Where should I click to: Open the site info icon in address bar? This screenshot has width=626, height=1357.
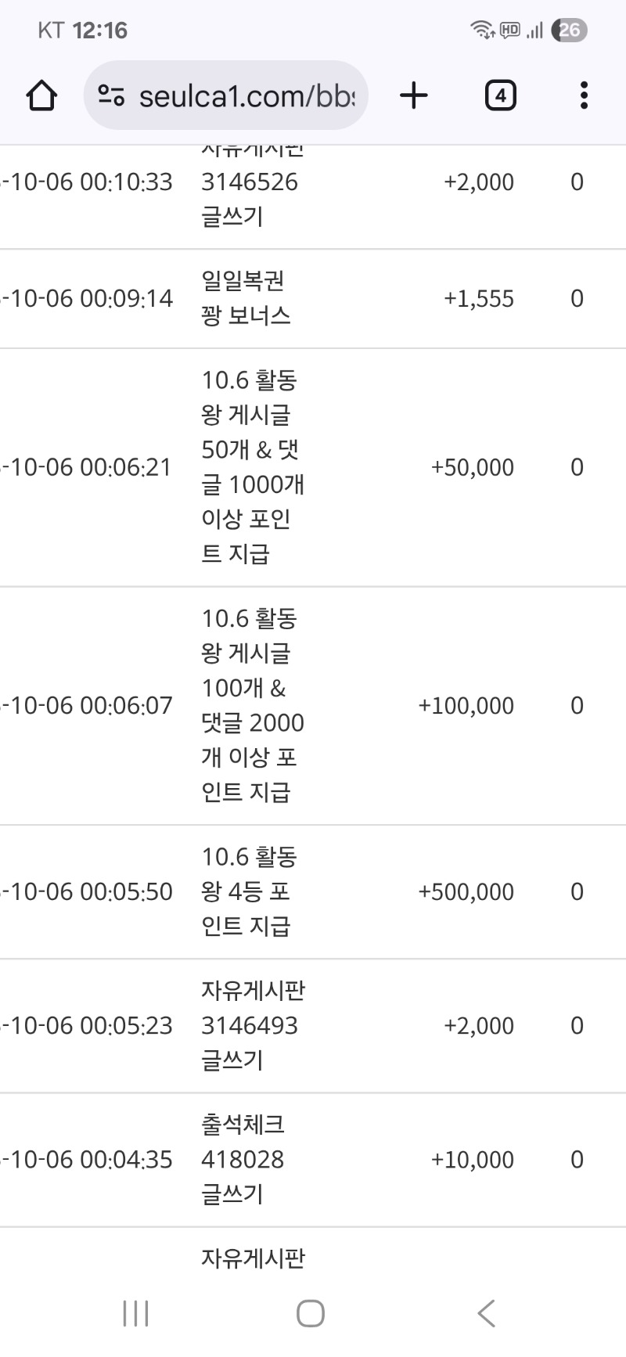coord(111,95)
